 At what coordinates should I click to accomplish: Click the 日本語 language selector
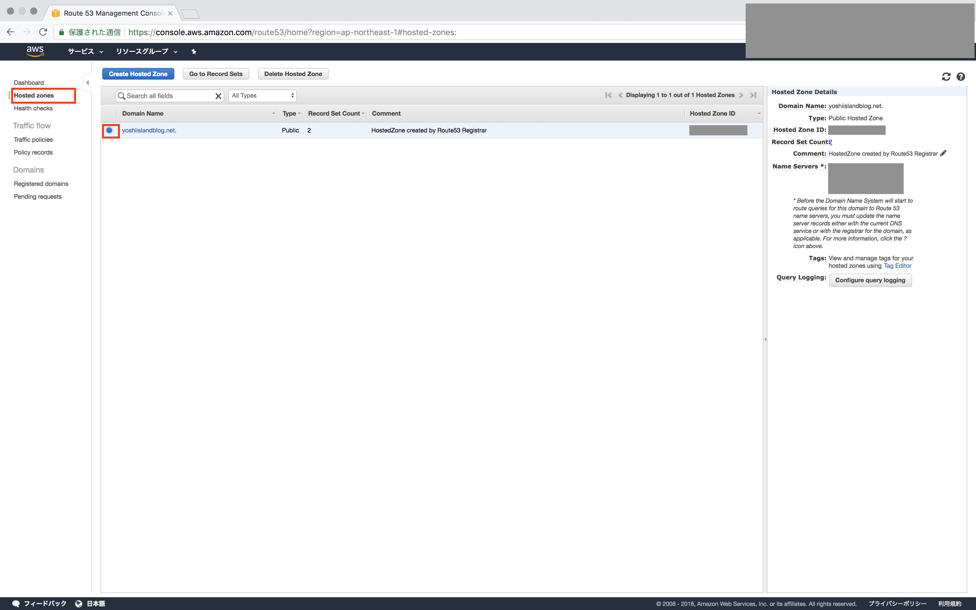(96, 604)
